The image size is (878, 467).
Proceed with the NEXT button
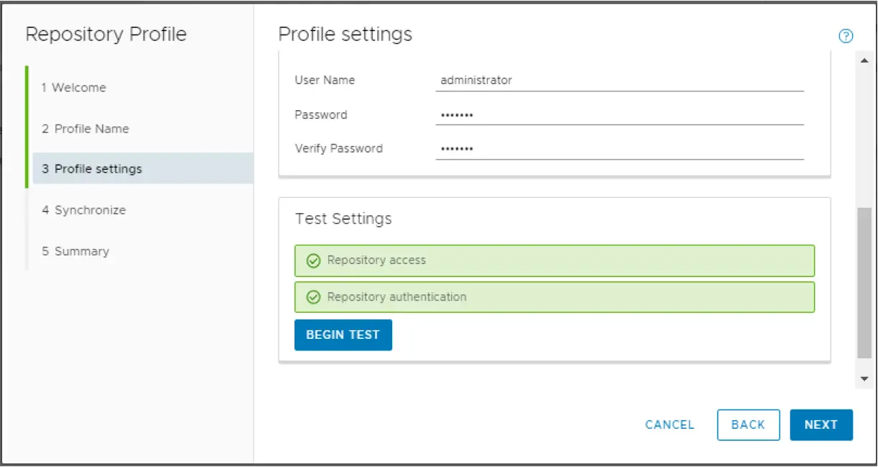click(821, 425)
